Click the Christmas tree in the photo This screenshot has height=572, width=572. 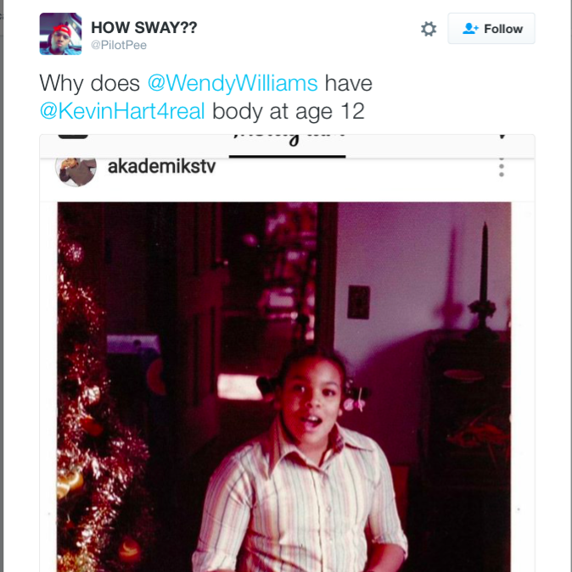(x=85, y=407)
